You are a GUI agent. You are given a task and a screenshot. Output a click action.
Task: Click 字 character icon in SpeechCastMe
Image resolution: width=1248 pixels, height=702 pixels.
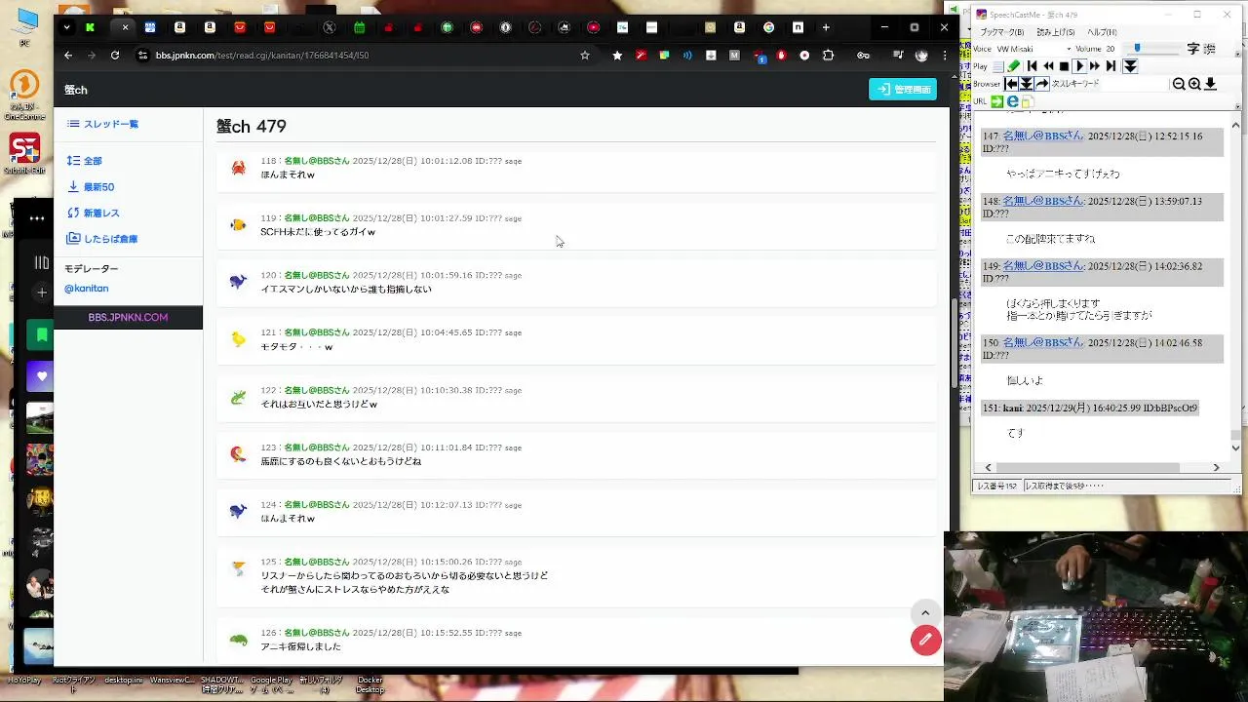(x=1193, y=49)
